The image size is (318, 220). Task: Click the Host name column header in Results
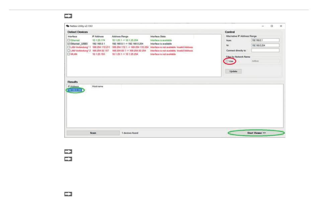point(97,86)
